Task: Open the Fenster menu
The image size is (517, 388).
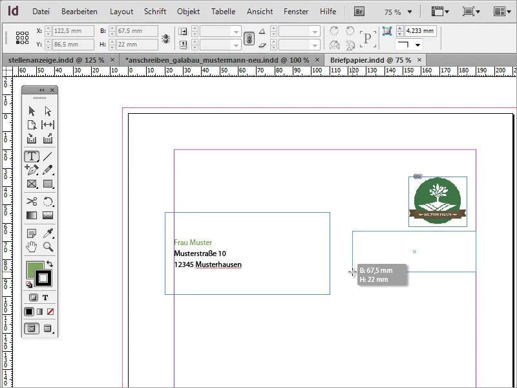Action: [296, 12]
